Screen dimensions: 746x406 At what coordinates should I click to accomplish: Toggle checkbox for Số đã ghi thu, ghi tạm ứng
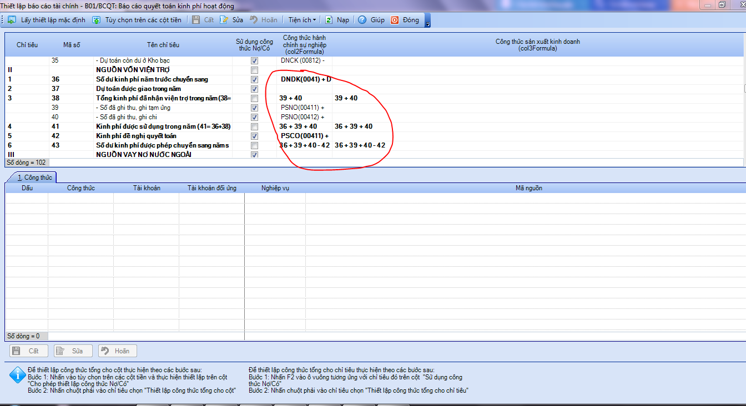click(254, 108)
